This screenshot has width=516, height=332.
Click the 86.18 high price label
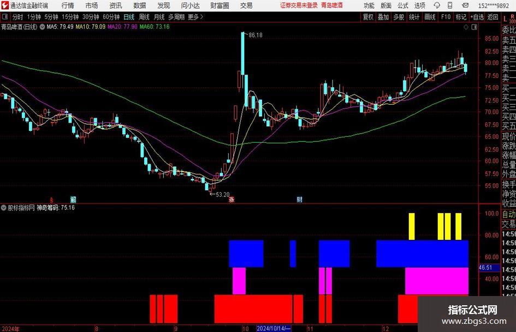pos(256,35)
